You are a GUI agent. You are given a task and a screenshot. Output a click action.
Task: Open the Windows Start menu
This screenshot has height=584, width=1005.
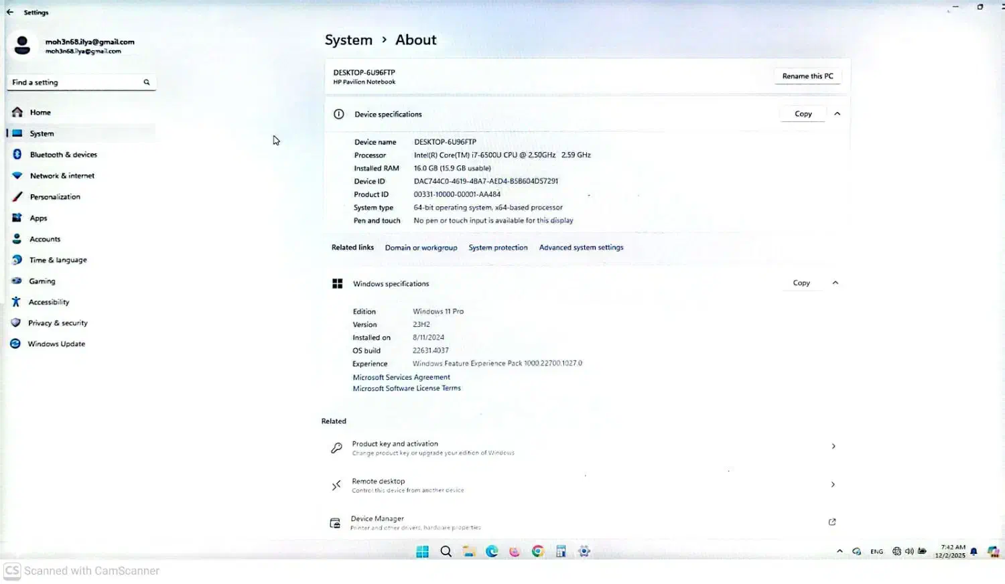click(422, 551)
